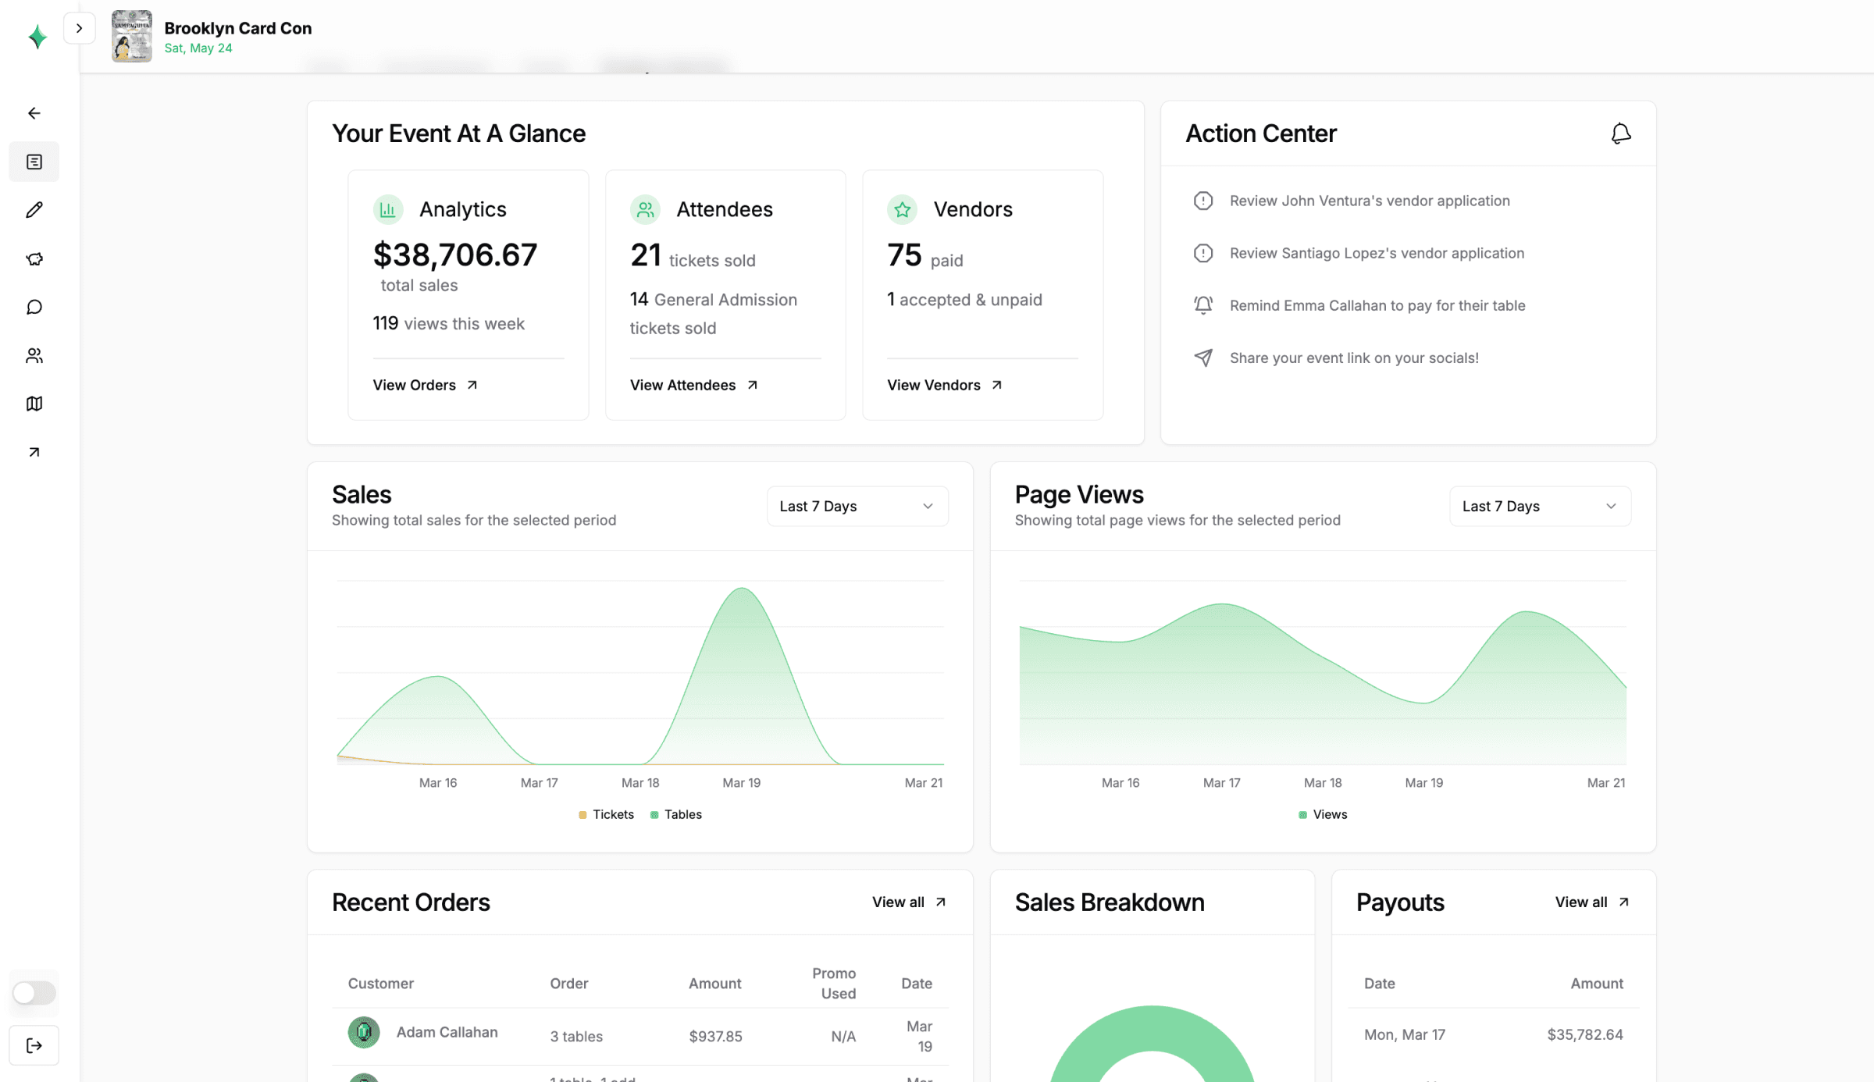The height and width of the screenshot is (1082, 1874).
Task: Toggle the Views legend under Page Views
Action: pyautogui.click(x=1322, y=814)
